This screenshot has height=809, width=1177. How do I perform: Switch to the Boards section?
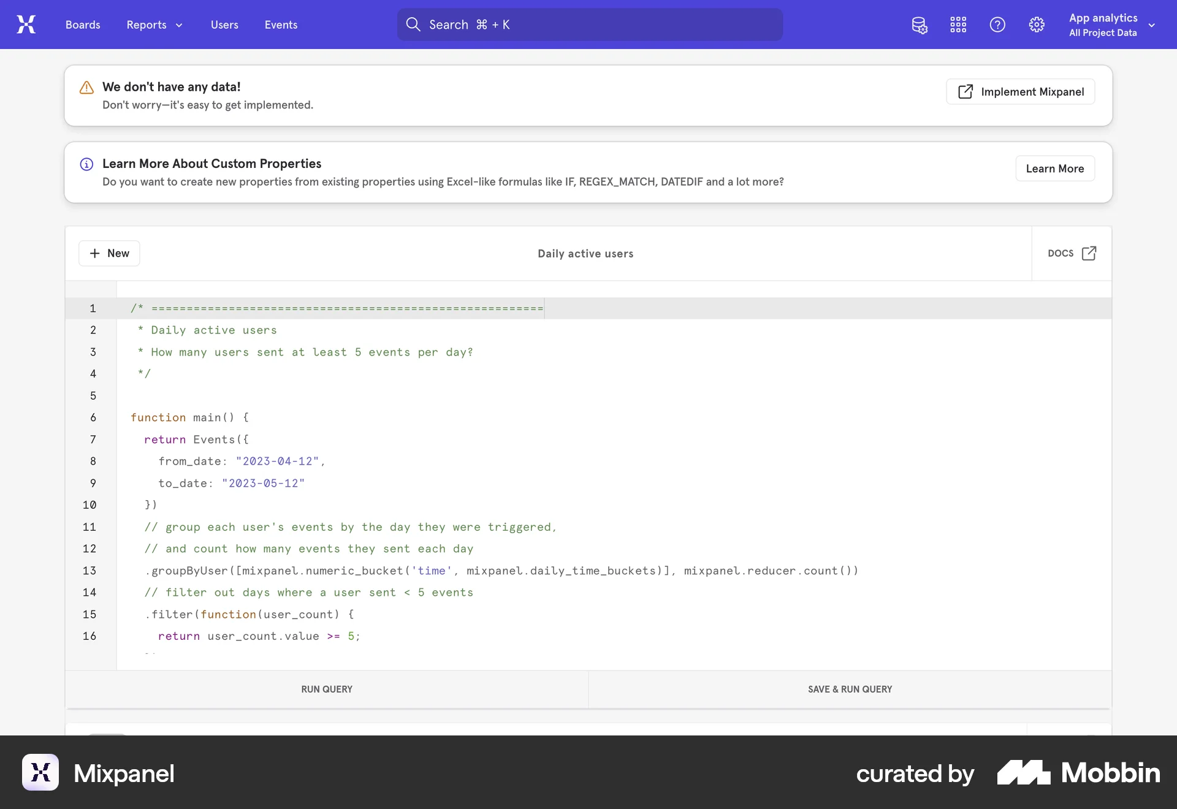click(82, 25)
